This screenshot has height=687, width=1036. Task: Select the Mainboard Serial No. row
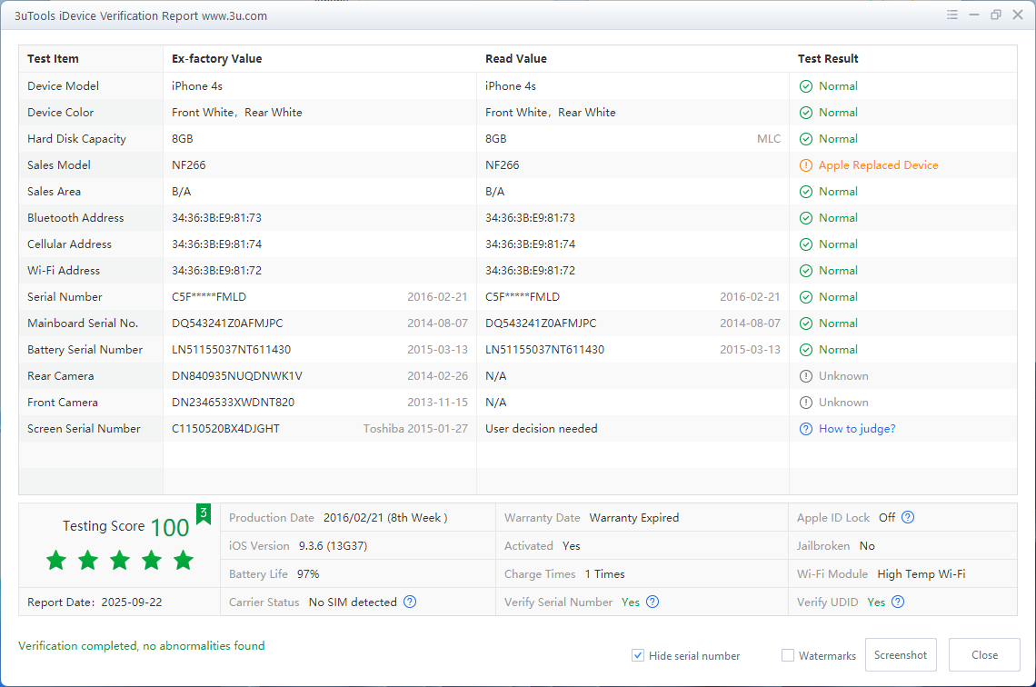point(83,324)
